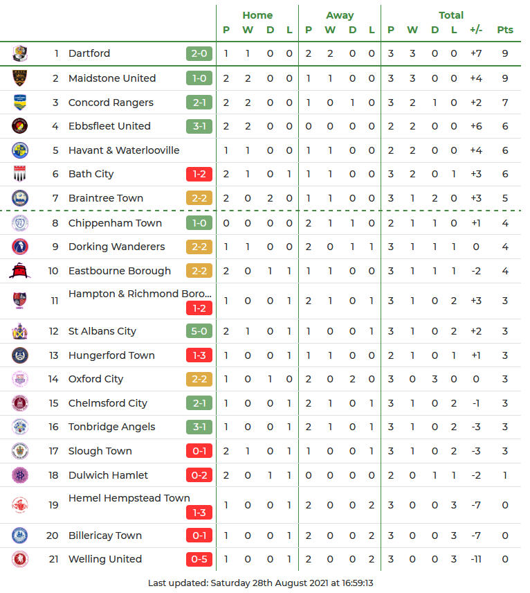Screen dimensions: 530x593
Task: Click the +/- goal difference column header
Action: [476, 30]
